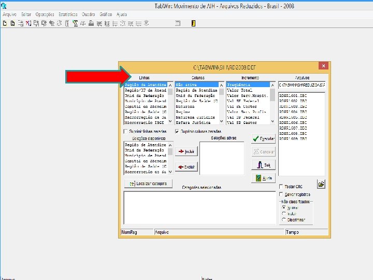
Task: Click the up arrow of the Linhas list
Action: [170, 85]
